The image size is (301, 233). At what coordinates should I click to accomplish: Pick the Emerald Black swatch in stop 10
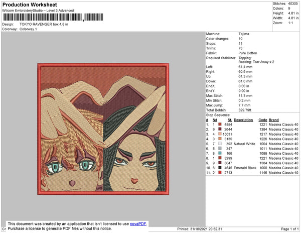pyautogui.click(x=220, y=168)
